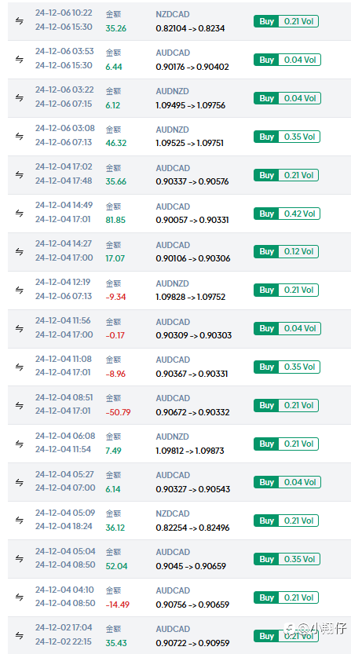Screen dimensions: 351x654
Task: Click swap icon on AUDNZD -9.34 trade
Action: (19, 290)
